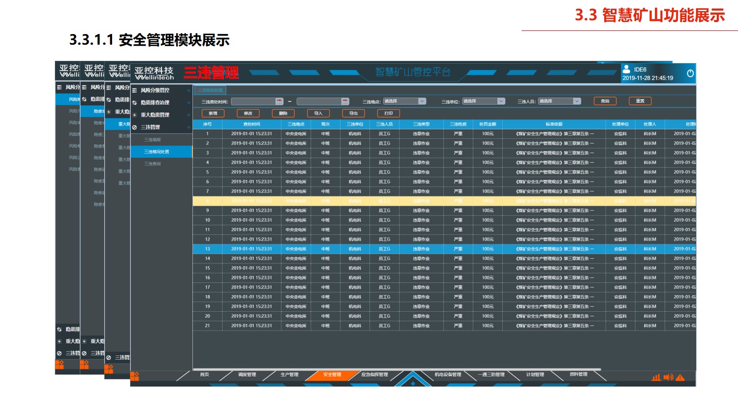Click the orange bar chart icon
The width and height of the screenshot is (738, 415).
tap(656, 378)
